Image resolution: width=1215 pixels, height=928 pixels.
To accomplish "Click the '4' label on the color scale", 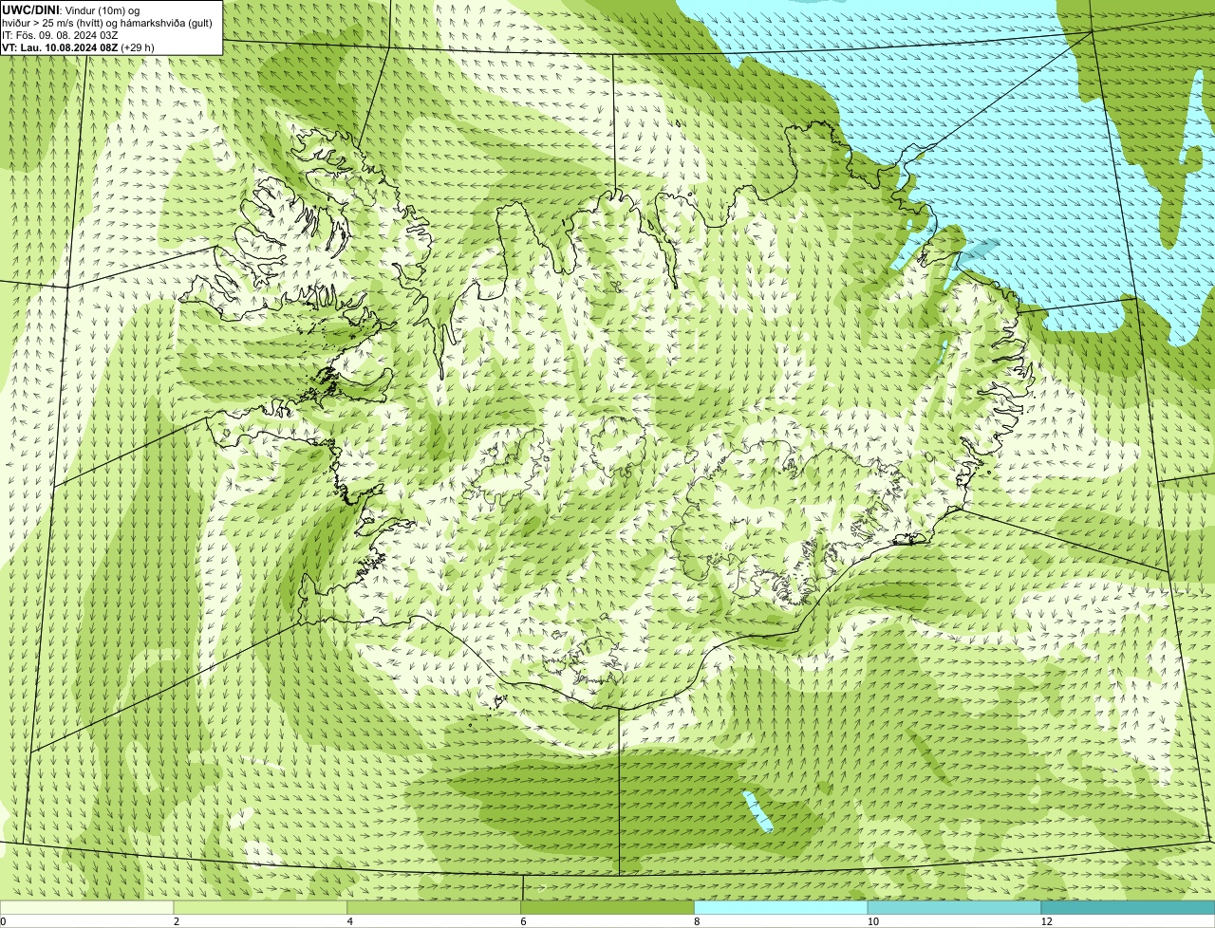I will 350,921.
